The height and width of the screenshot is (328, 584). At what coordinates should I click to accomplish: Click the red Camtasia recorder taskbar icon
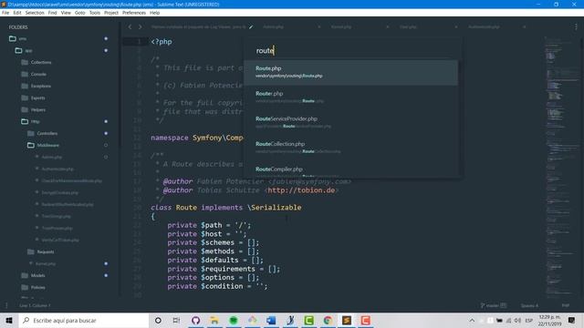coord(365,320)
